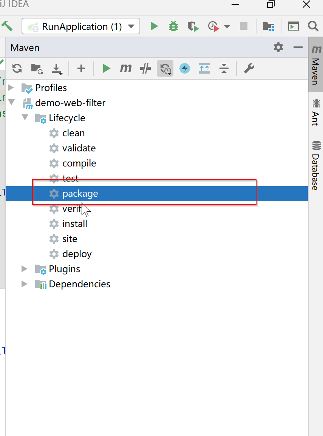The height and width of the screenshot is (436, 323).
Task: Run selected Maven build
Action: point(106,68)
